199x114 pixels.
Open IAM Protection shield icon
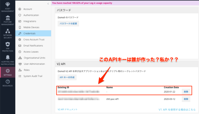click(7, 44)
